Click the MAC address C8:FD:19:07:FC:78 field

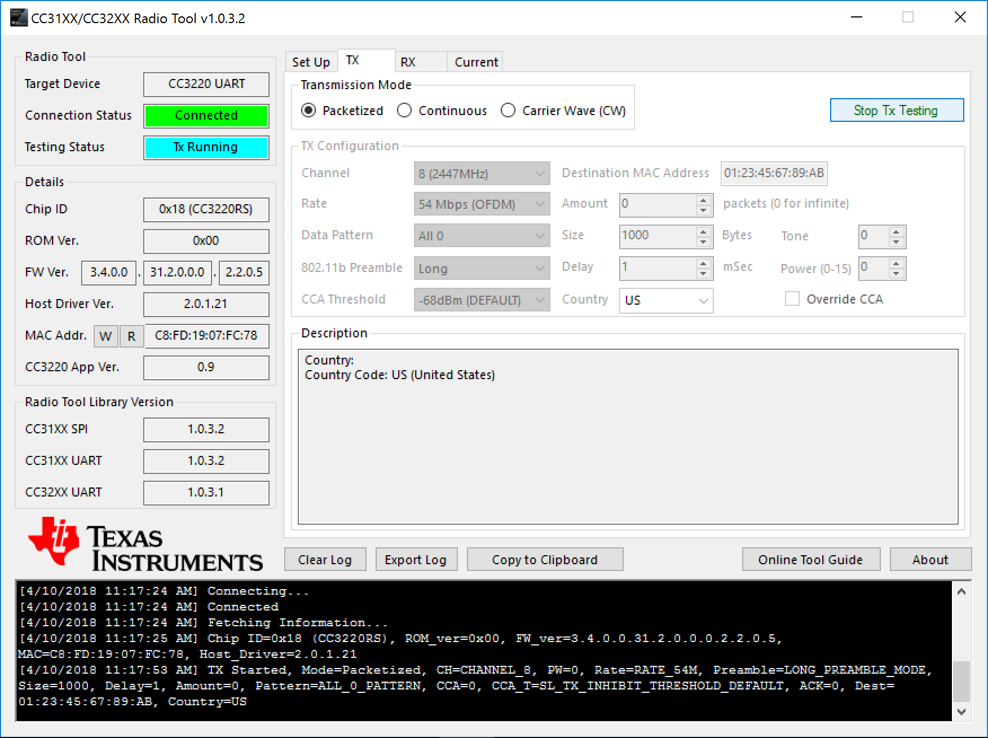pos(207,336)
